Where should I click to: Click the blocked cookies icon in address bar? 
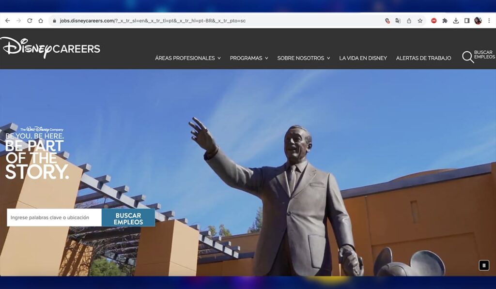coord(387,21)
